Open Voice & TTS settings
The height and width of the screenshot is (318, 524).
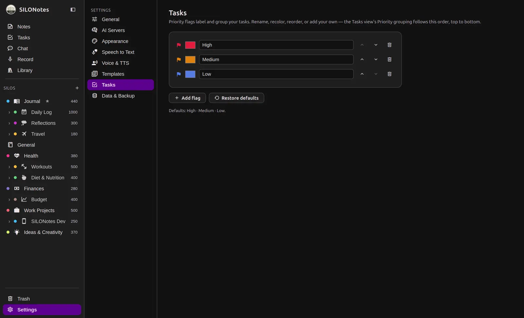click(x=121, y=63)
